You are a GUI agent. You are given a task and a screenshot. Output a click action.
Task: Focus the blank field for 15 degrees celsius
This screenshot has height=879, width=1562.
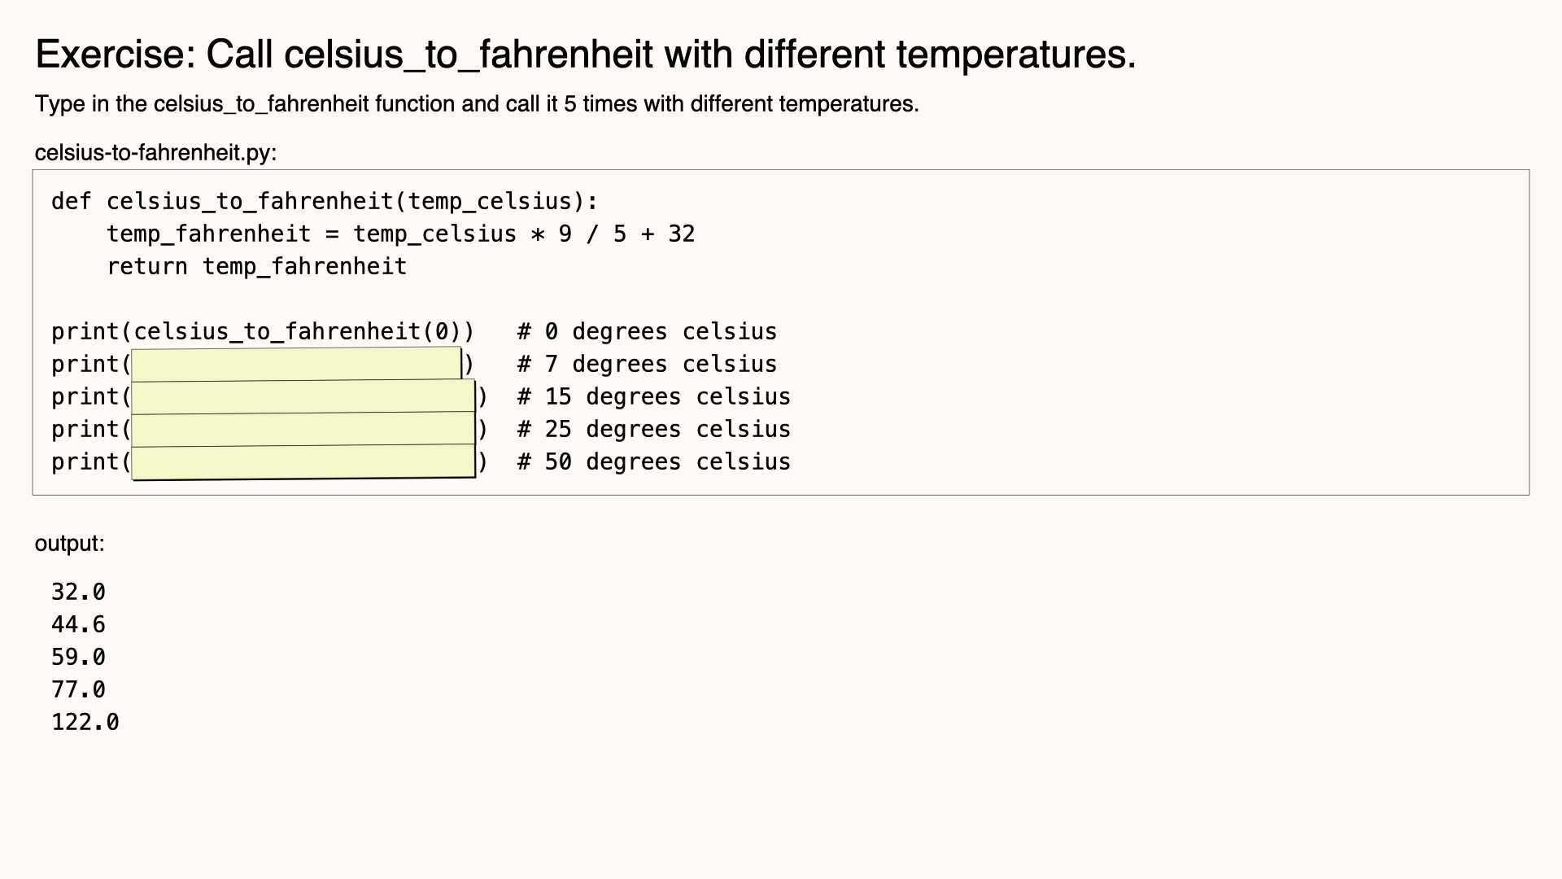pos(303,396)
